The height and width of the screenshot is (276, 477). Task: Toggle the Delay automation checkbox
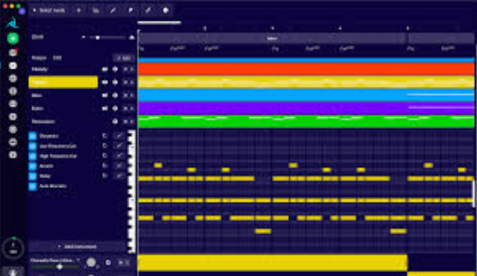[33, 176]
